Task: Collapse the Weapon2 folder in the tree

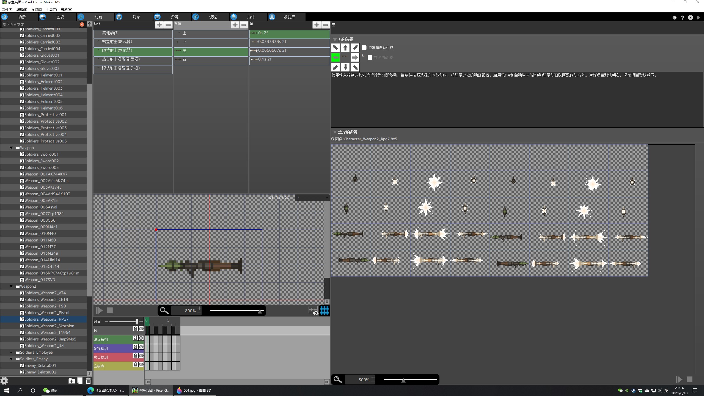Action: coord(11,286)
